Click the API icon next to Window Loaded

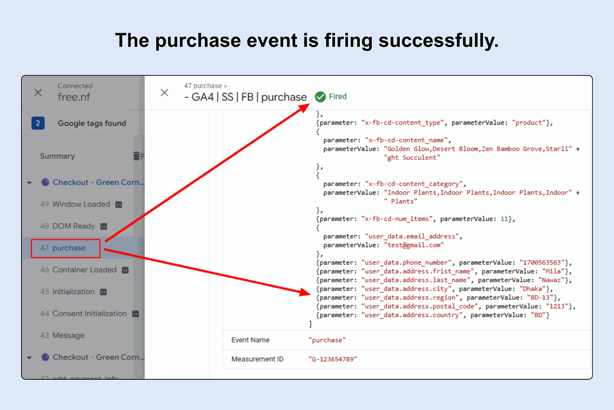point(119,204)
